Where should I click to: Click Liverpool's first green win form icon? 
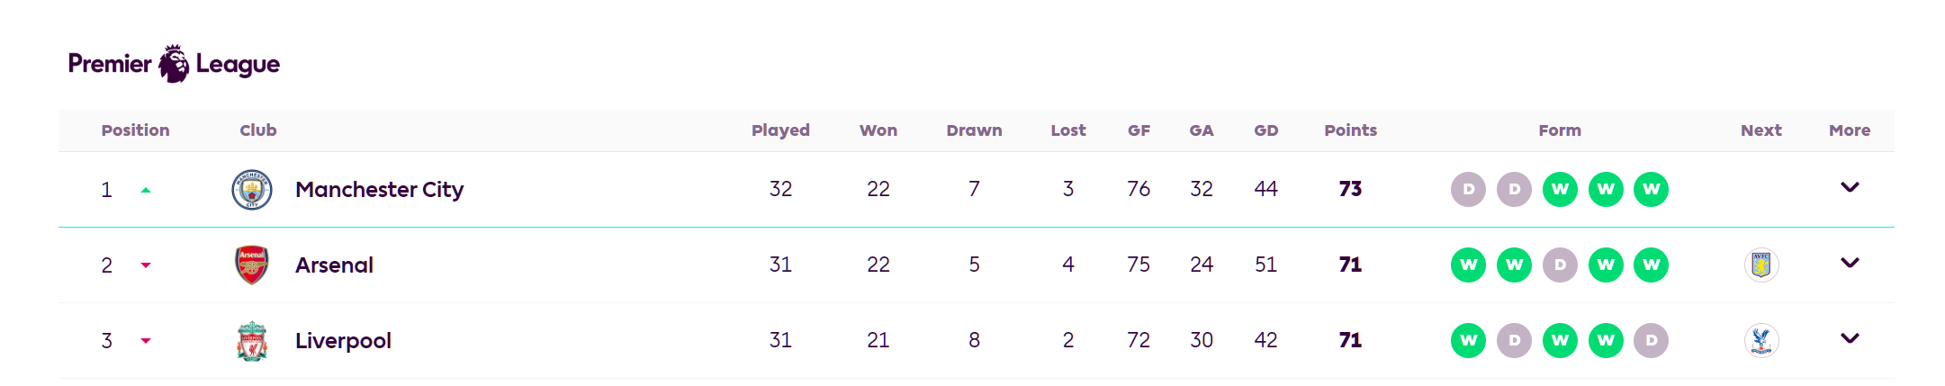tap(1468, 341)
